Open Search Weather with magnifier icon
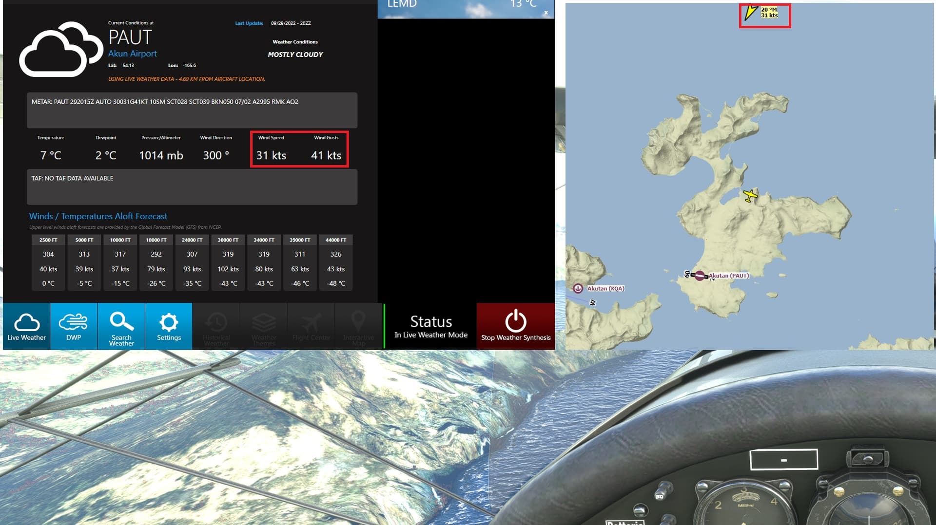Viewport: 936px width, 525px height. [x=121, y=326]
